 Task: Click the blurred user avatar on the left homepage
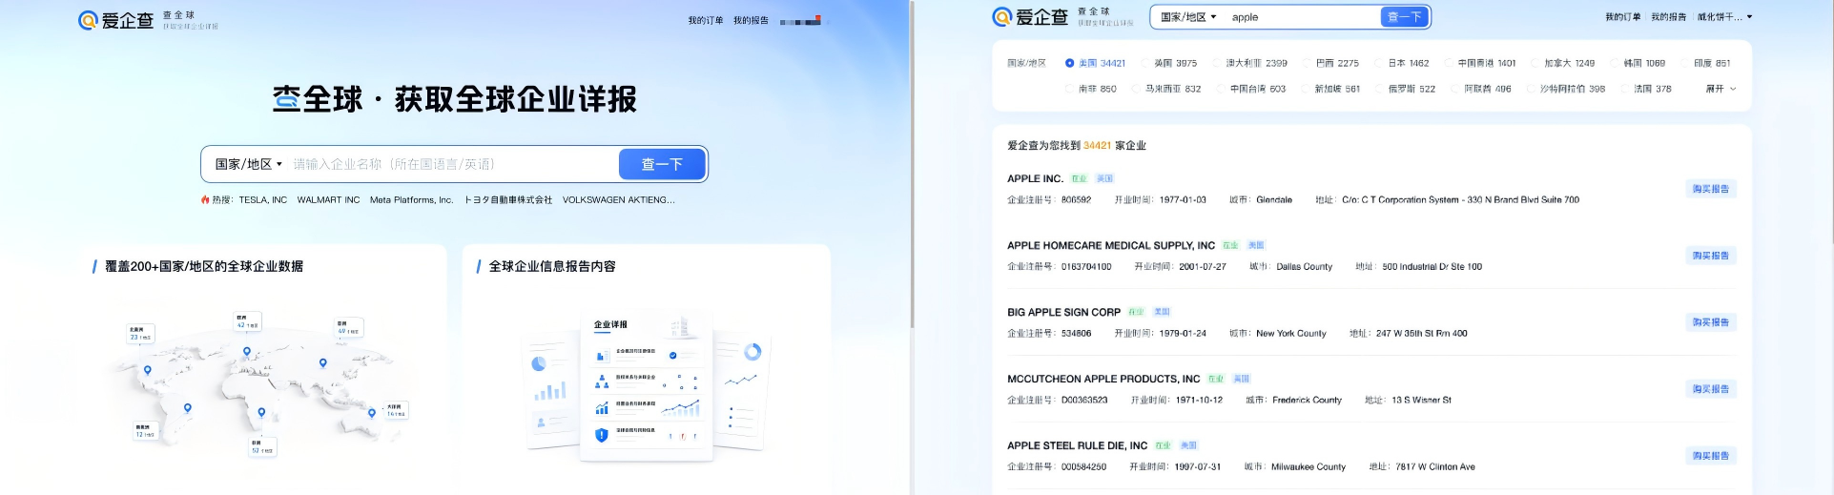coord(800,20)
